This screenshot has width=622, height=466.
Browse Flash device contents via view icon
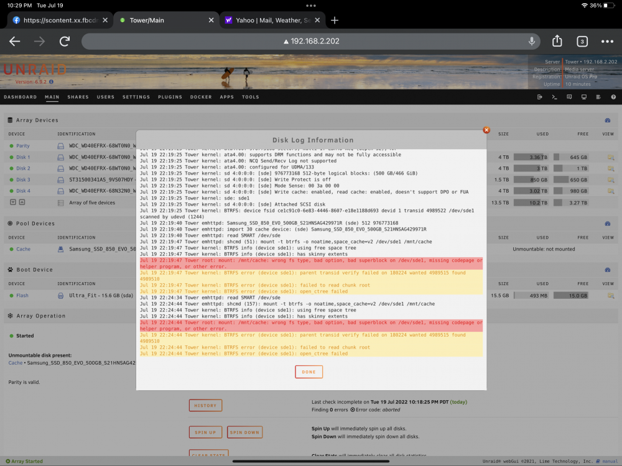point(611,296)
